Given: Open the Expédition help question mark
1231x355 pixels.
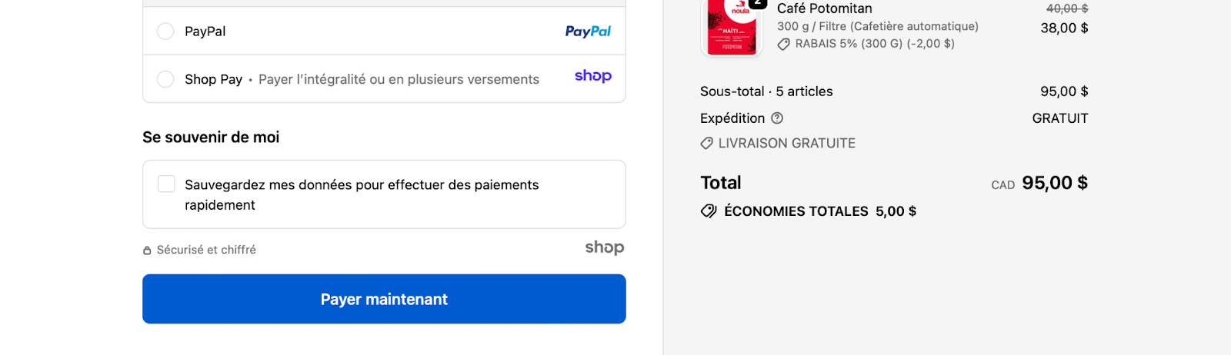Looking at the screenshot, I should tap(777, 118).
